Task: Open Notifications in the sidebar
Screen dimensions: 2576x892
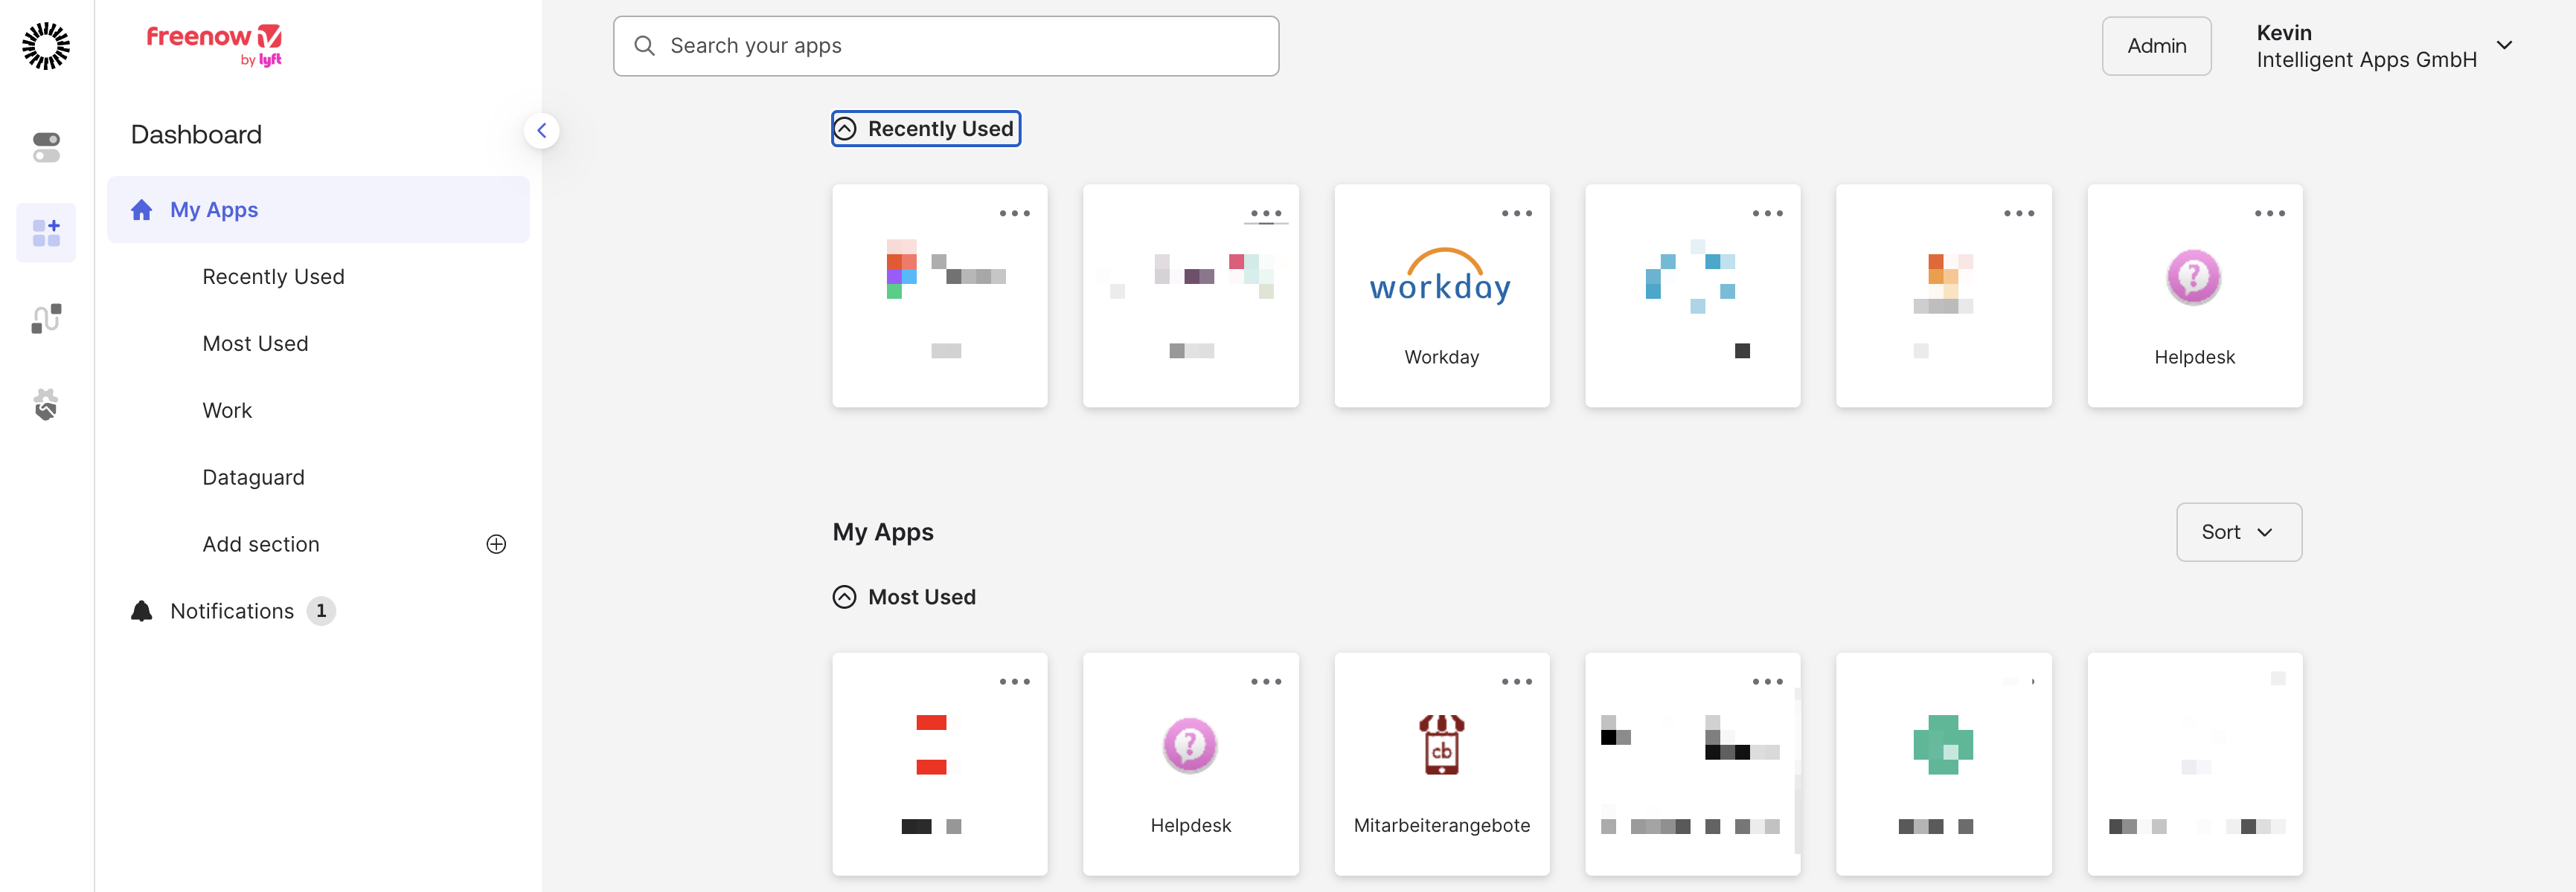Action: click(x=232, y=611)
